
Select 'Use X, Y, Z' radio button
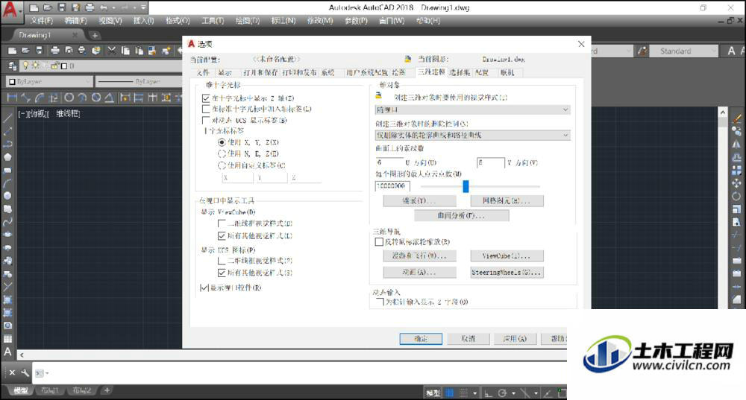(222, 142)
